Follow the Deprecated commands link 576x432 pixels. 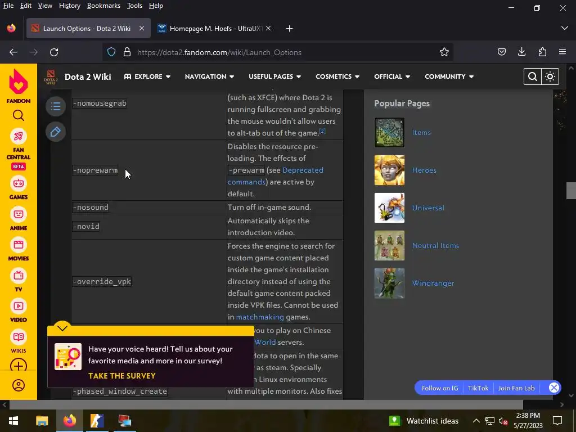pos(276,176)
